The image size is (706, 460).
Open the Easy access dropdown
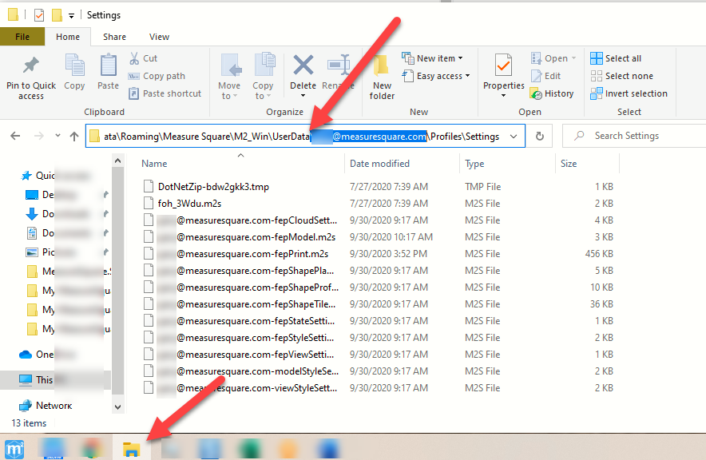(436, 76)
